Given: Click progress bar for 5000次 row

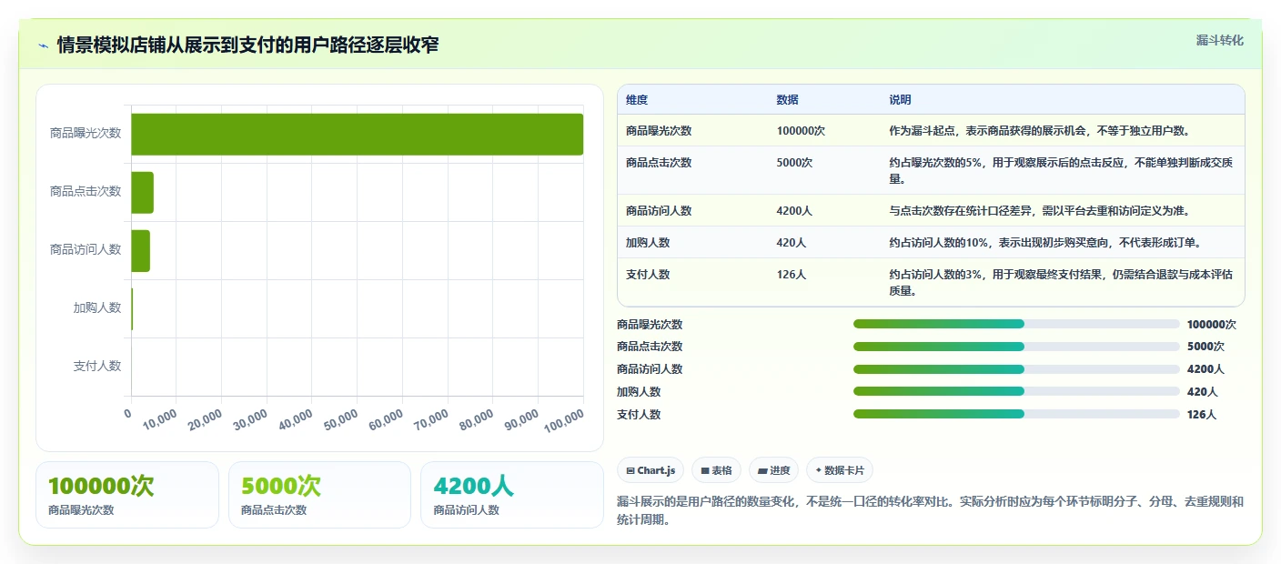Looking at the screenshot, I should coord(1016,347).
